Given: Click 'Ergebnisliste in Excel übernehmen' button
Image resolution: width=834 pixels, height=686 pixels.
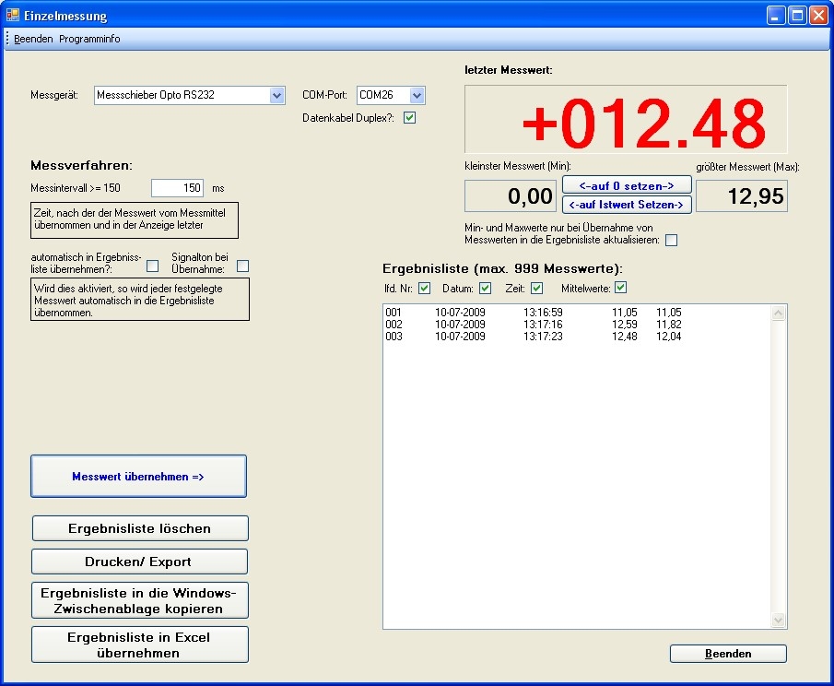Looking at the screenshot, I should coord(140,645).
